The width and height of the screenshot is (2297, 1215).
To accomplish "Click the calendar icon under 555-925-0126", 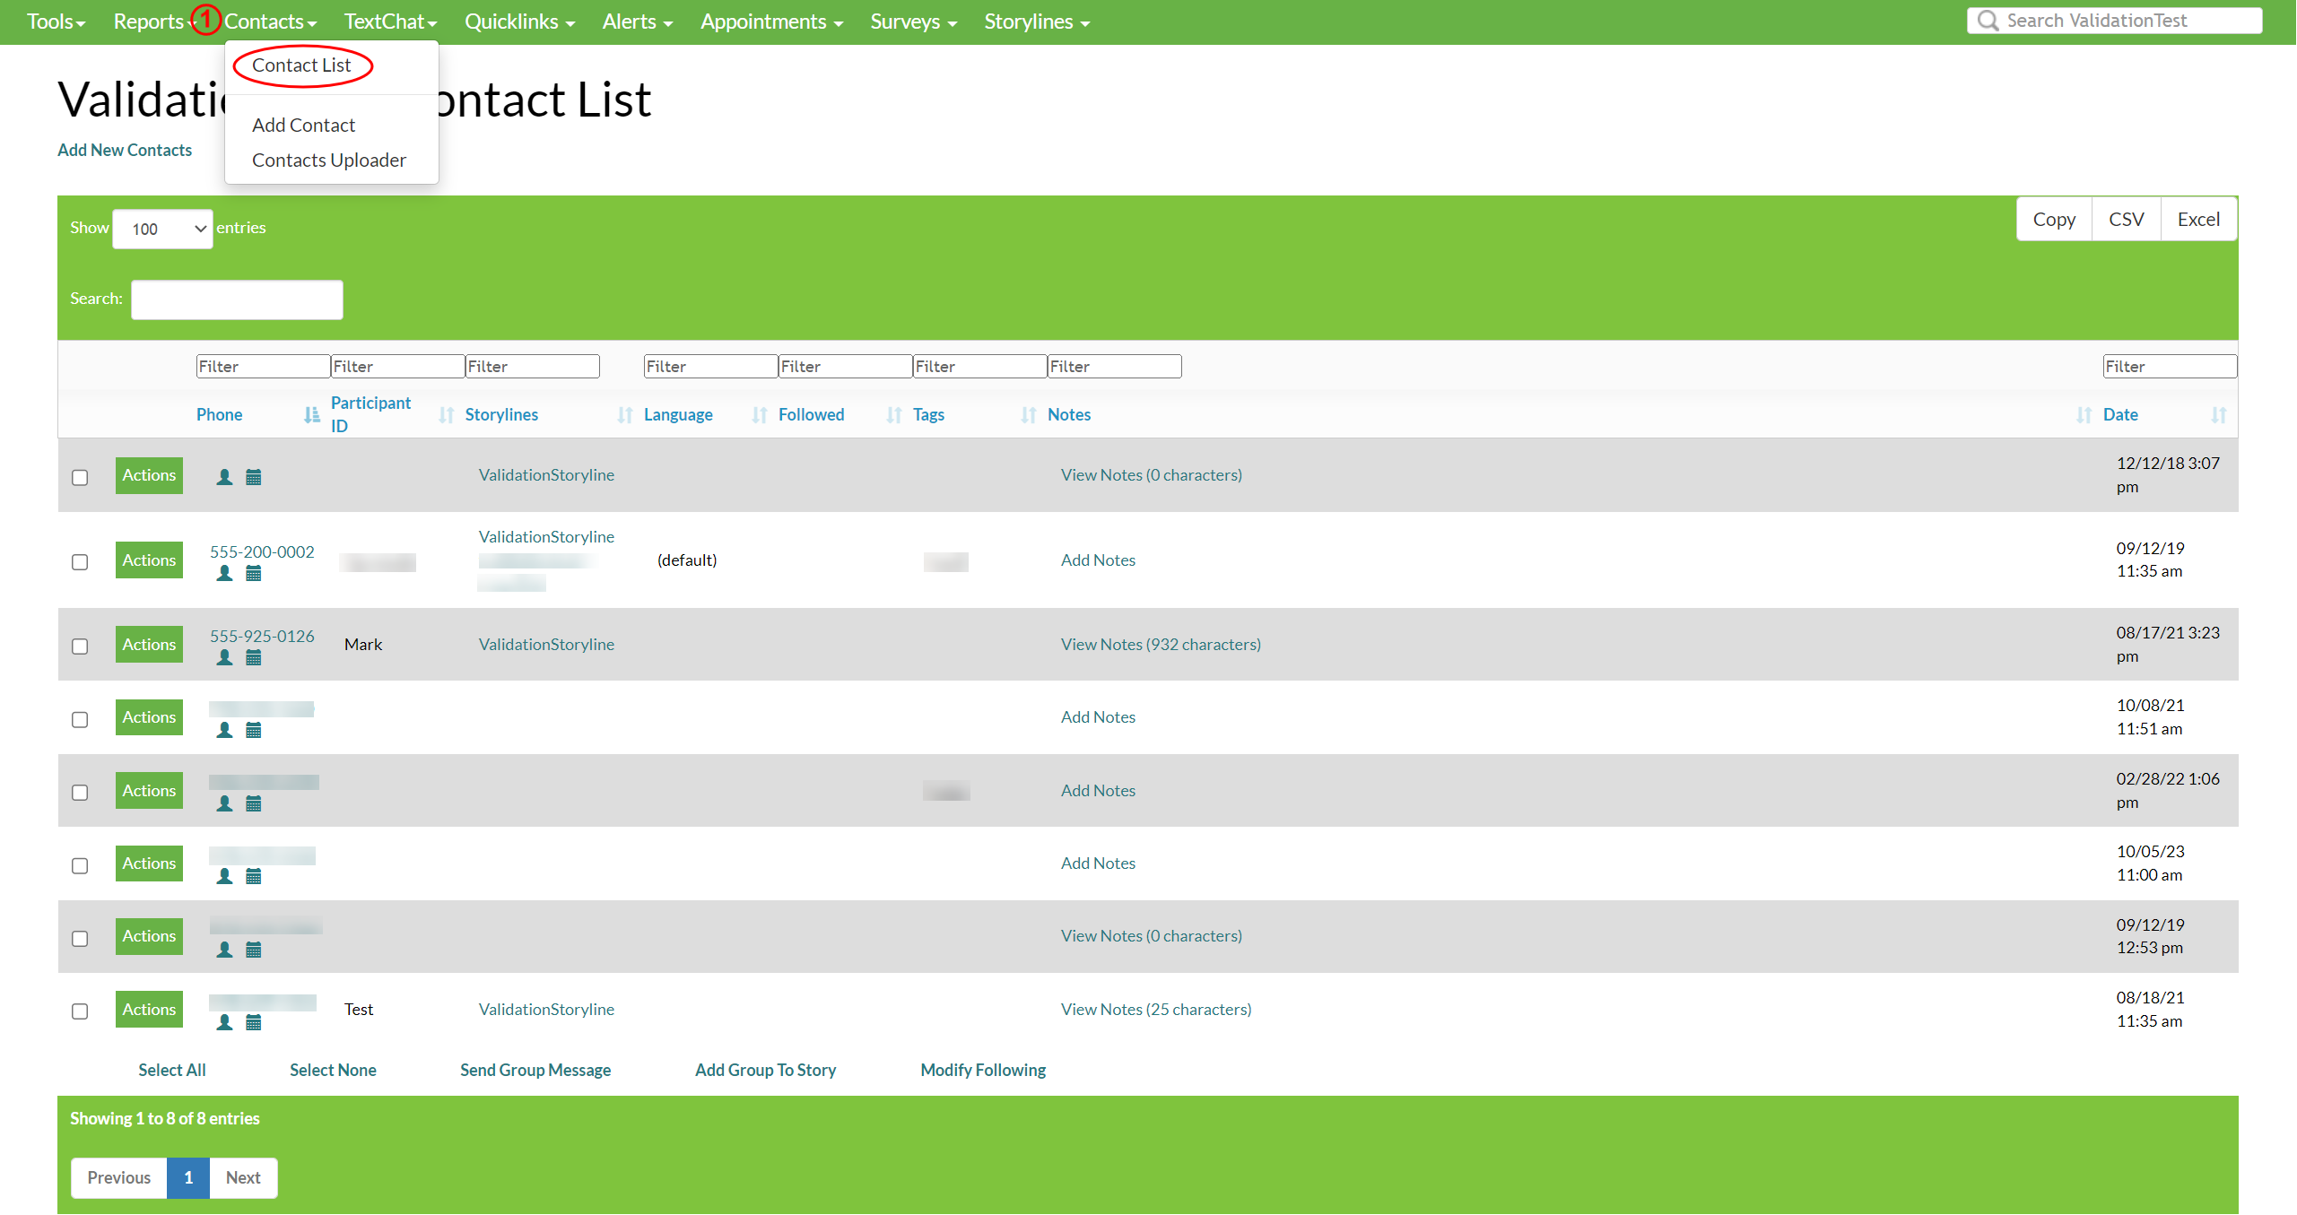I will (254, 657).
